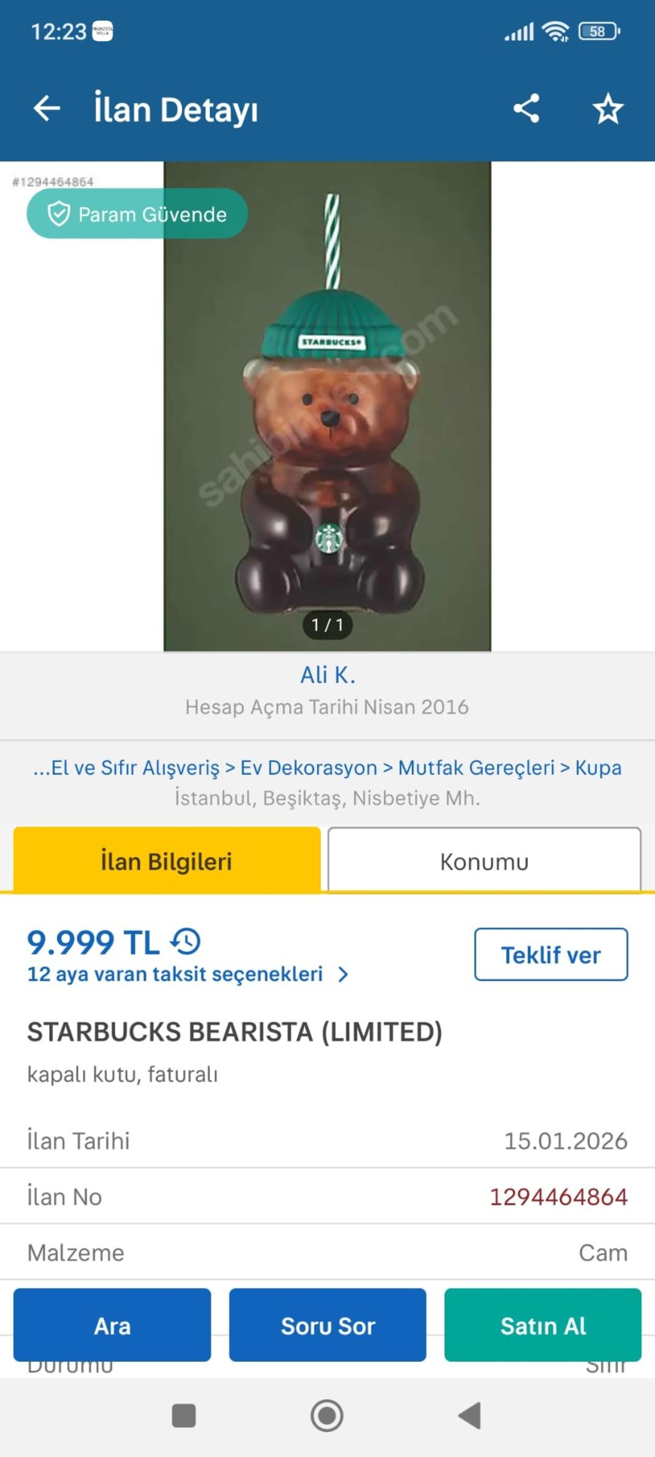
Task: Tap the Android home circle button
Action: [x=327, y=1416]
